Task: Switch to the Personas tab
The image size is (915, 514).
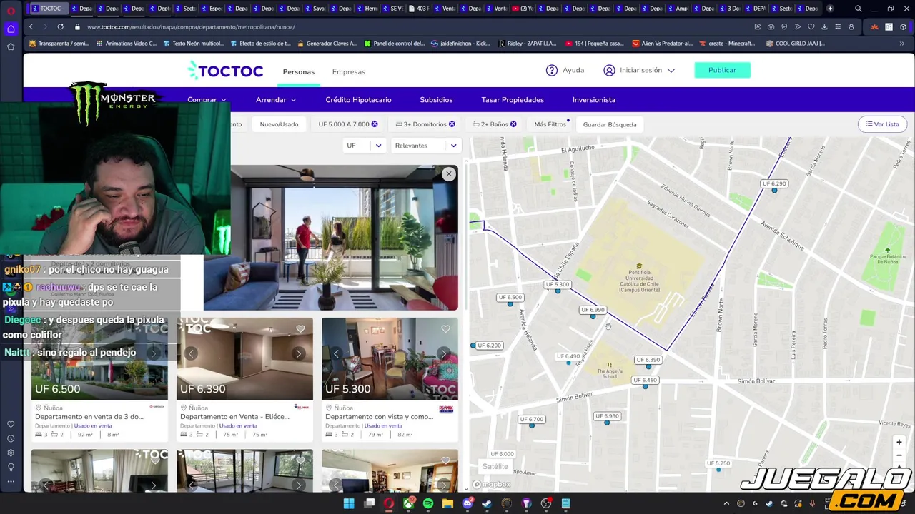Action: (x=298, y=71)
